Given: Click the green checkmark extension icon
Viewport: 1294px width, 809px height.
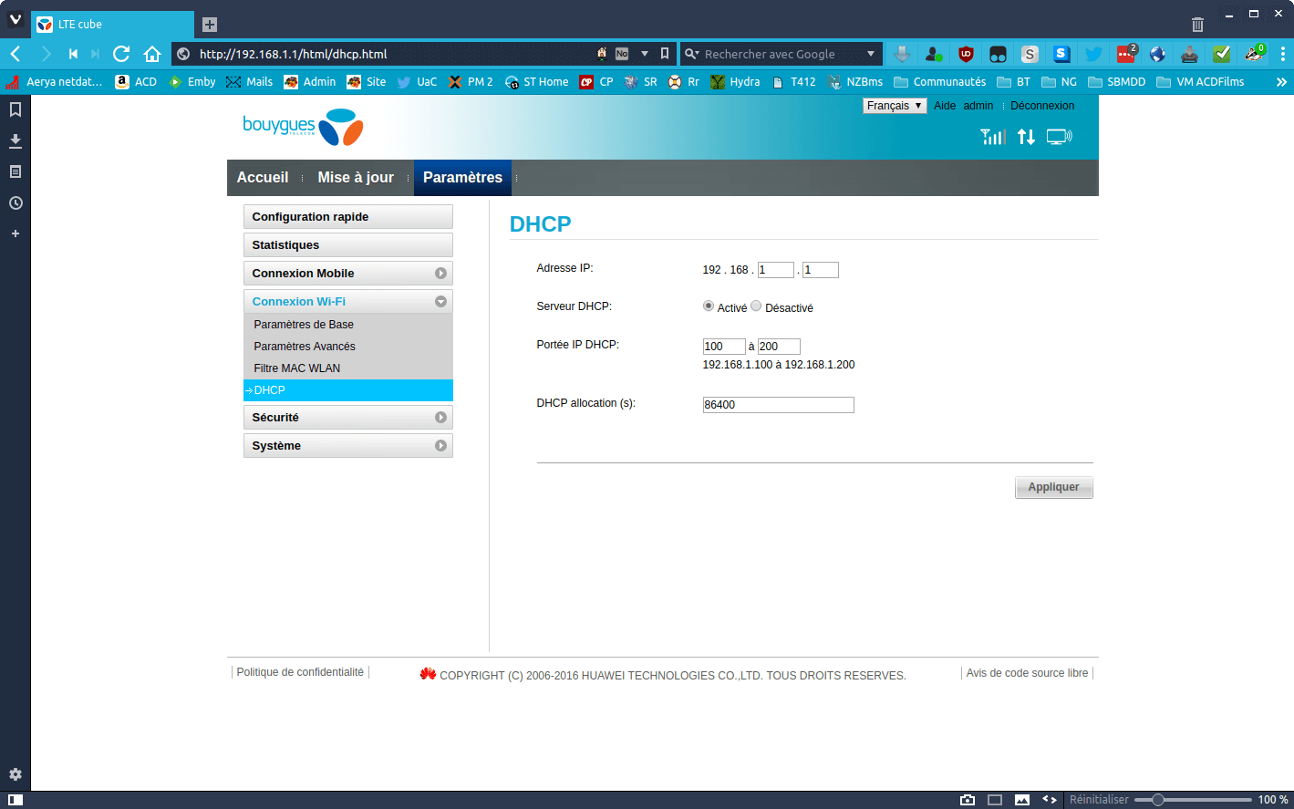Looking at the screenshot, I should tap(1222, 54).
